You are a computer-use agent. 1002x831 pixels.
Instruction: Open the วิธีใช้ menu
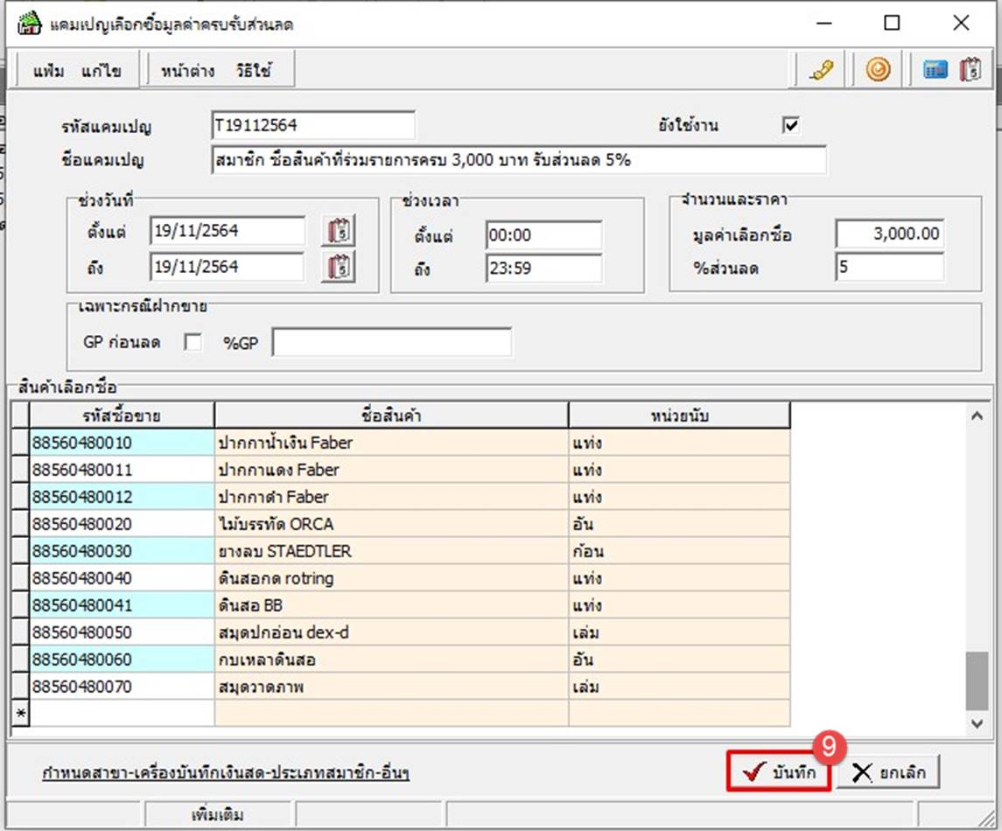[x=253, y=71]
